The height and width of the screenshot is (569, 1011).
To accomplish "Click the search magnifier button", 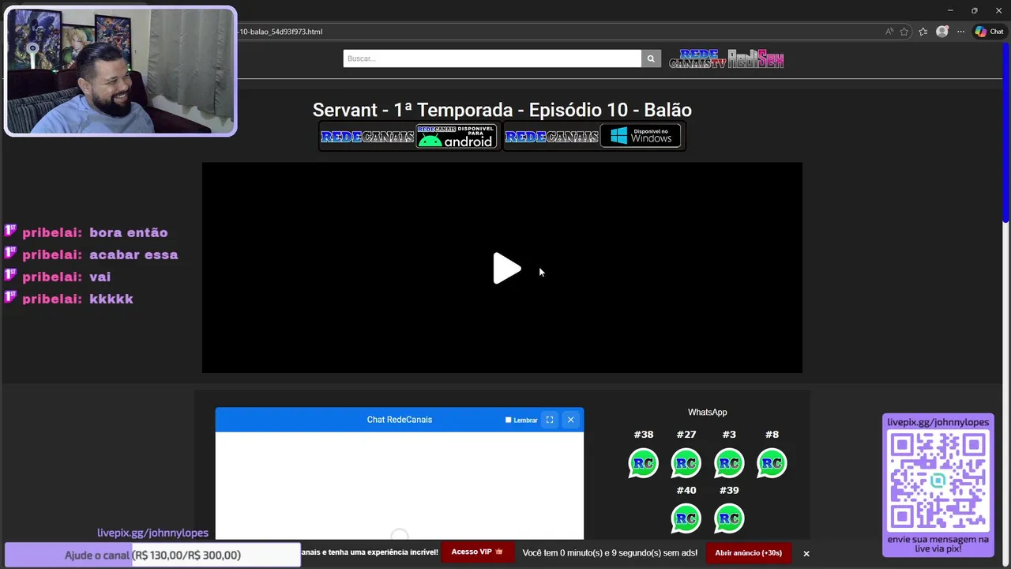I will pyautogui.click(x=651, y=58).
